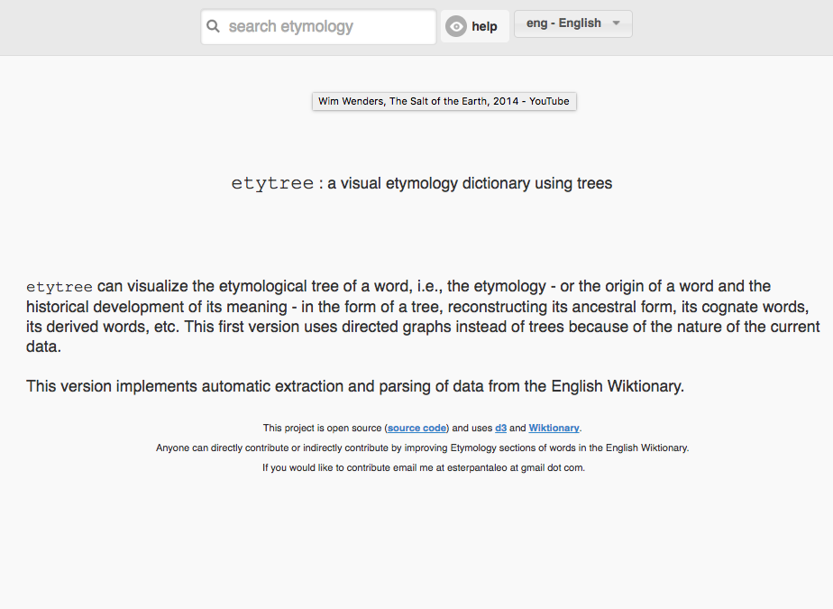Open the source code link
The image size is (833, 609).
coord(416,428)
